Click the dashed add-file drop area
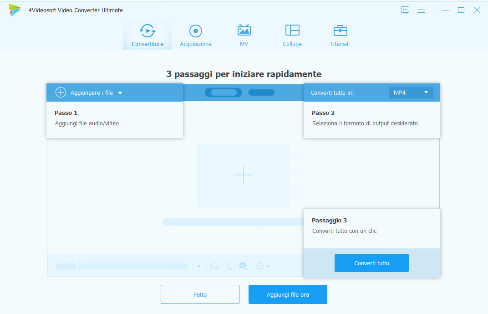Screen dimensions: 488x314 [243, 176]
